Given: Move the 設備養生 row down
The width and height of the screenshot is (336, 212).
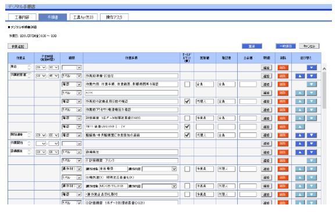Looking at the screenshot, I should [x=312, y=152].
